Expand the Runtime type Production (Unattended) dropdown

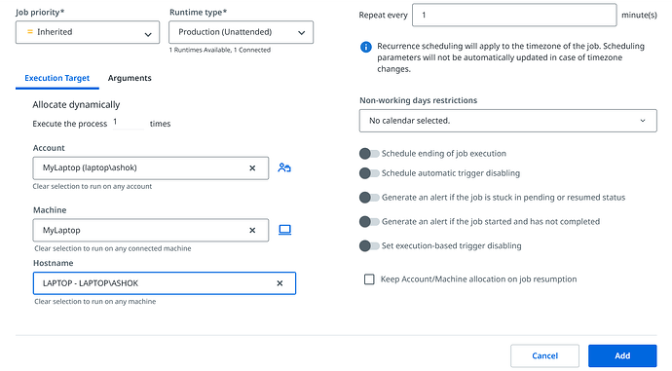click(x=241, y=32)
